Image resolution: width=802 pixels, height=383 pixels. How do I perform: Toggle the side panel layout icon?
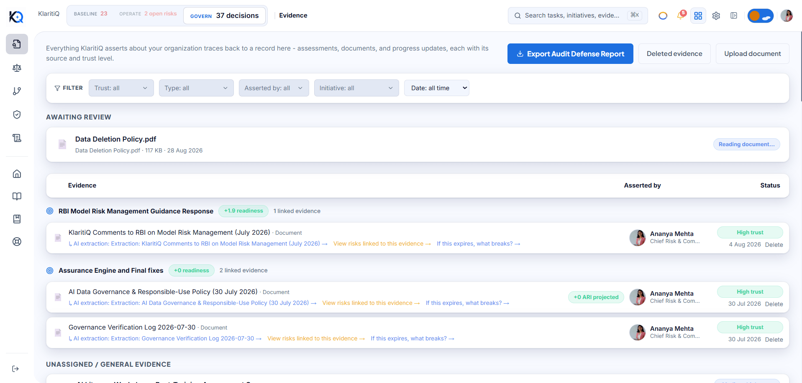(x=734, y=15)
